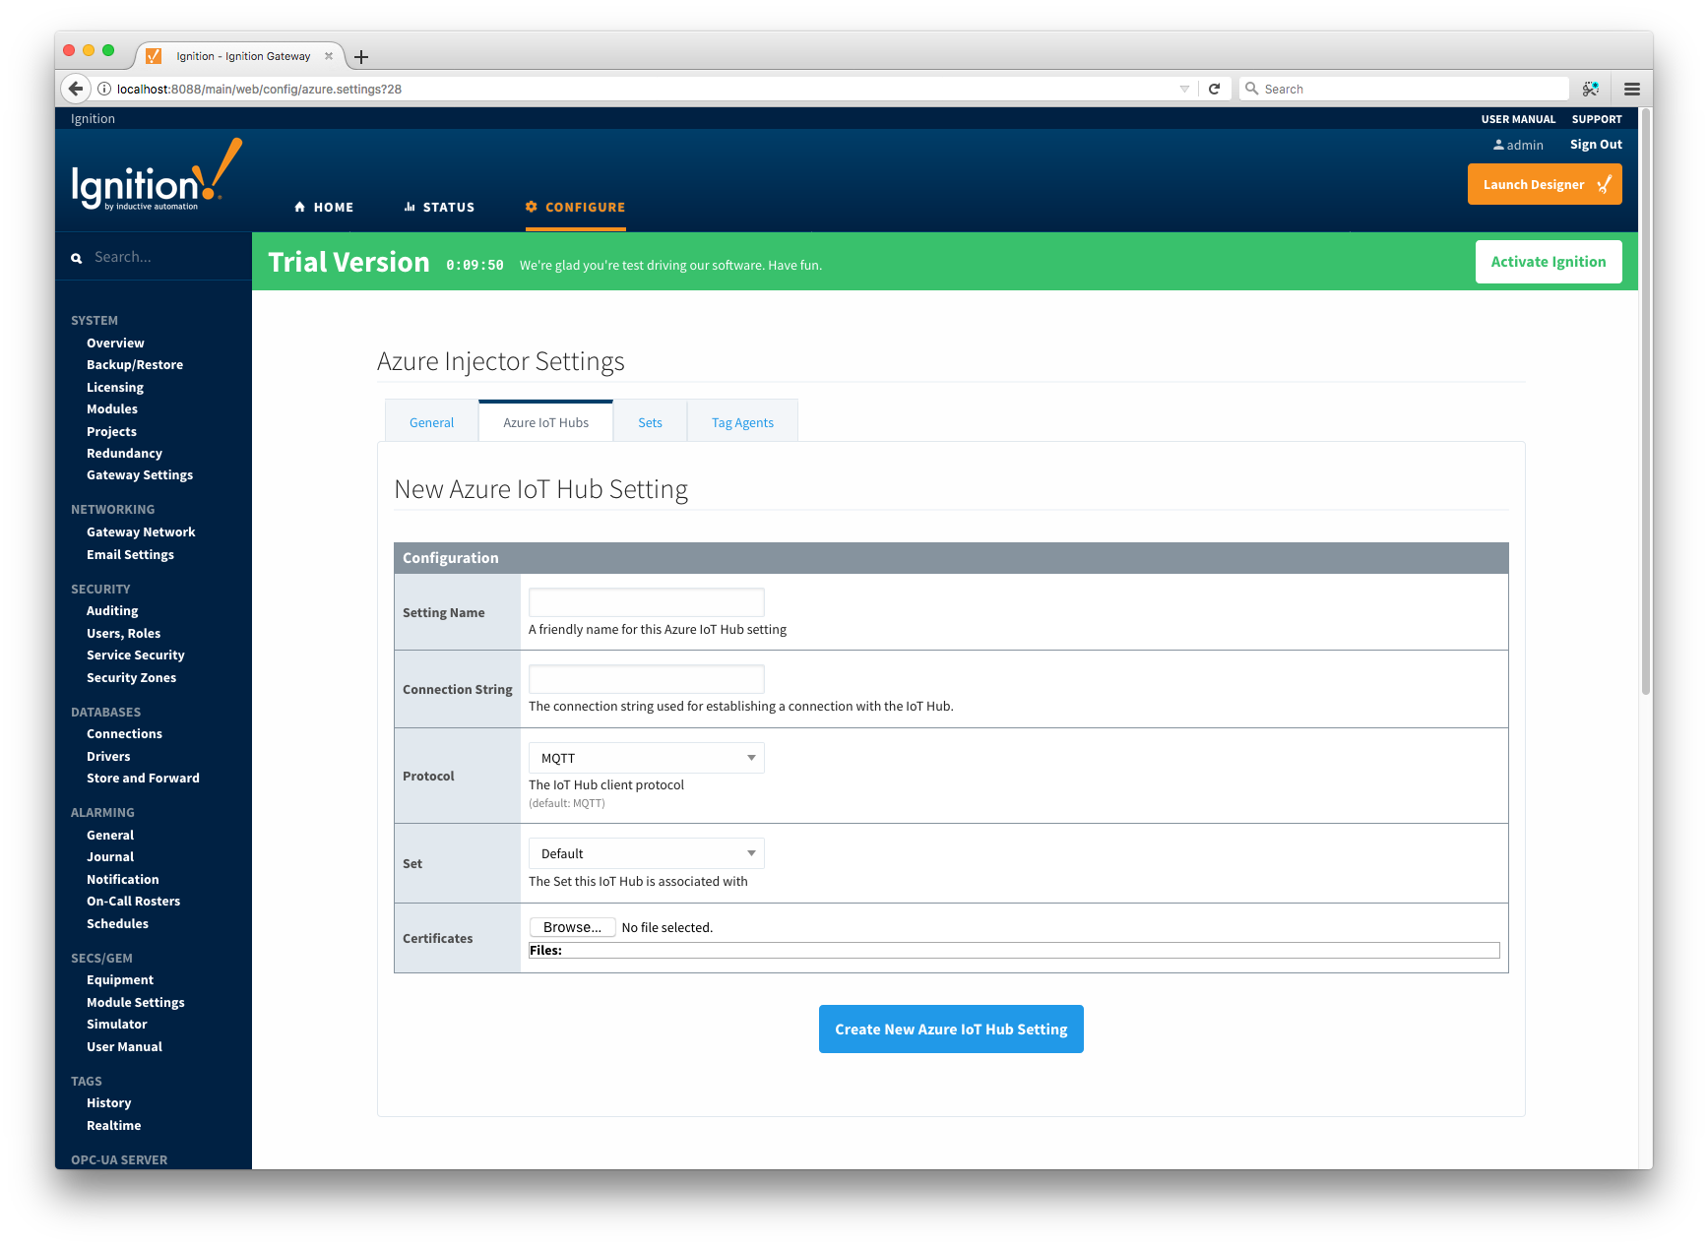The width and height of the screenshot is (1708, 1248).
Task: Click the browser extension icon beside search
Action: [1590, 89]
